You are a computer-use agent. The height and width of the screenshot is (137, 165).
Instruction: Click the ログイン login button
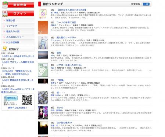coord(18,14)
